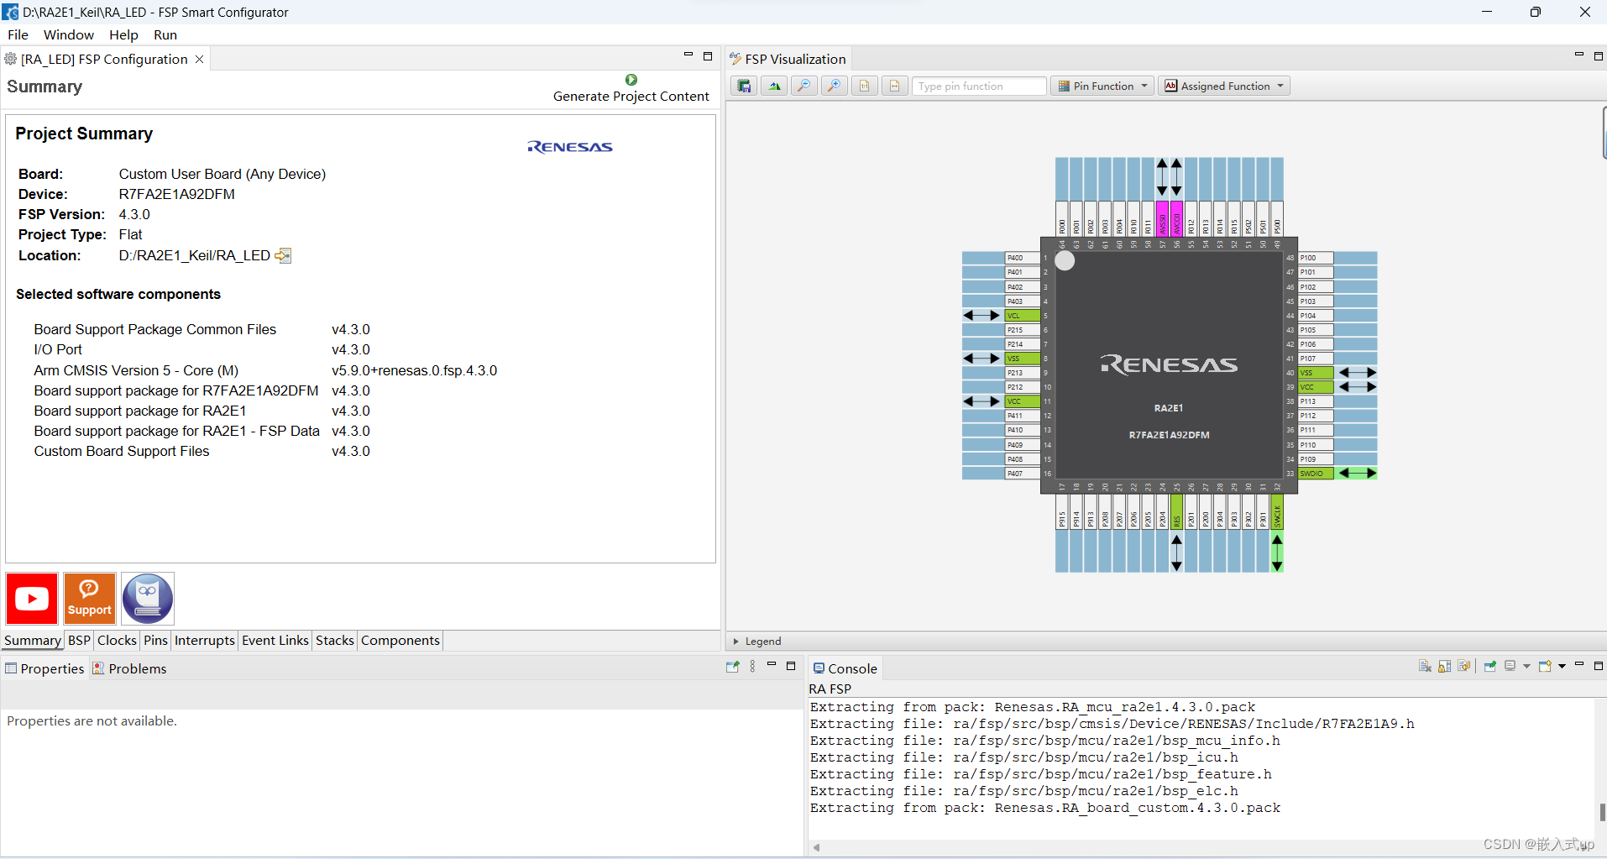Viewport: 1607px width, 859px height.
Task: Open the Pin Function dropdown
Action: 1102,86
